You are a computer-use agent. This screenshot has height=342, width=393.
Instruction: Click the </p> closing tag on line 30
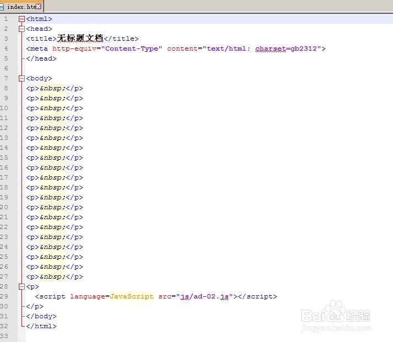click(35, 306)
